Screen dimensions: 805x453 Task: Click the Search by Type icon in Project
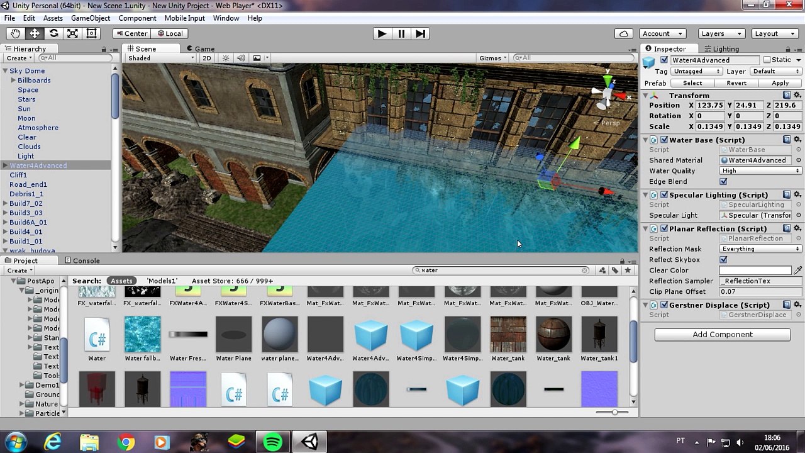pos(602,271)
